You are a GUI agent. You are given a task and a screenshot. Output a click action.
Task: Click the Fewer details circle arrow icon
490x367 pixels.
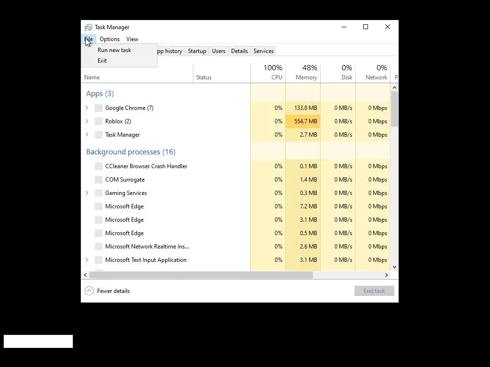89,291
